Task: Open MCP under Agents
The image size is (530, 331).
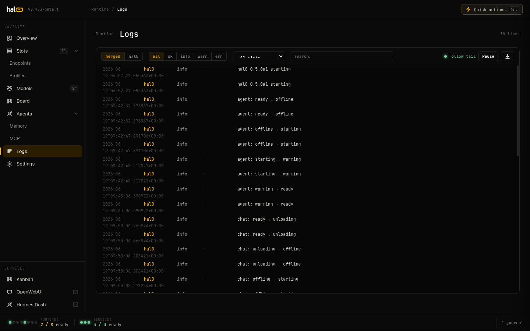Action: click(x=15, y=139)
